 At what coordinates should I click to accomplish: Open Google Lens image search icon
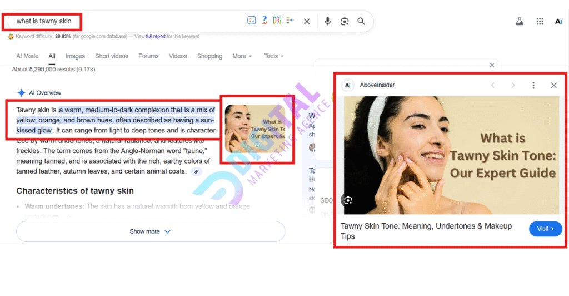point(345,21)
